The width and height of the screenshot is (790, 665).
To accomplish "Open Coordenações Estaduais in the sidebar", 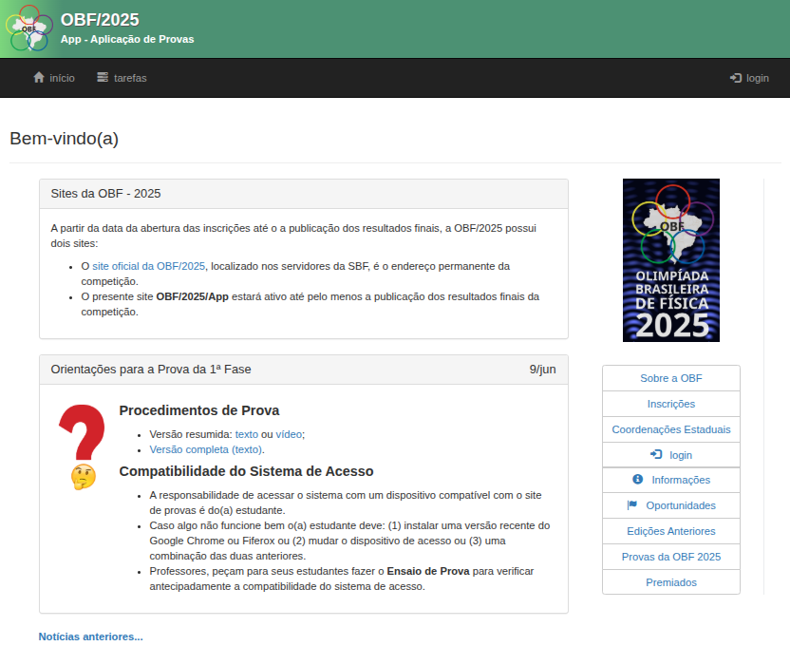I will [671, 429].
